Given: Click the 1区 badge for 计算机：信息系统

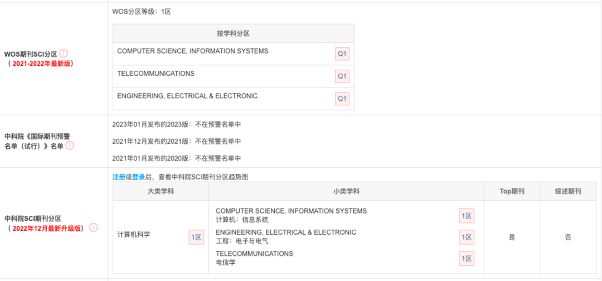Looking at the screenshot, I should click(x=467, y=216).
